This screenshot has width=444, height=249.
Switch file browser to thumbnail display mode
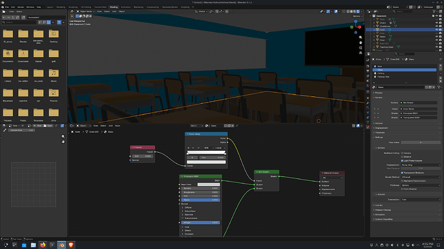(x=49, y=22)
